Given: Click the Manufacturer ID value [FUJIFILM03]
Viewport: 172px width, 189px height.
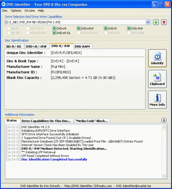Looking at the screenshot, I should (61, 72).
